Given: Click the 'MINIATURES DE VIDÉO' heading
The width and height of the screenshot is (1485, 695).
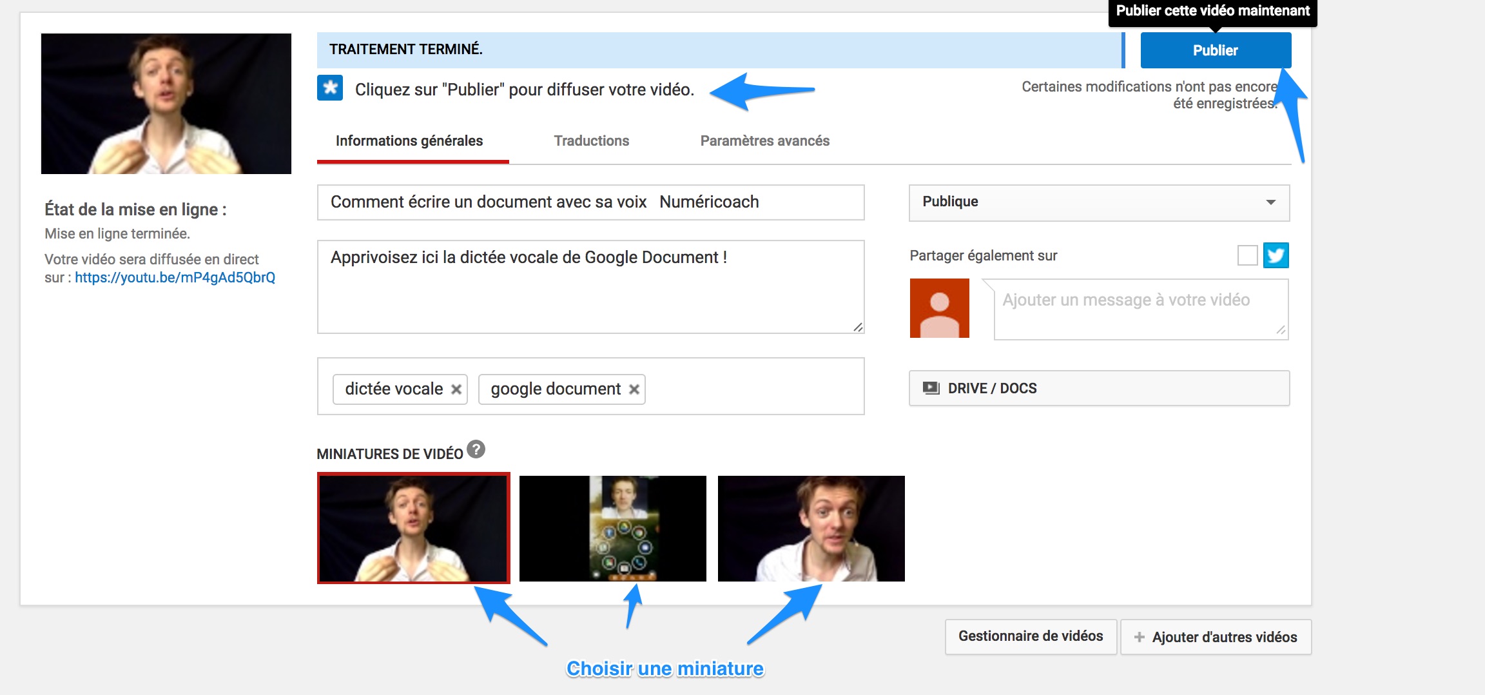Looking at the screenshot, I should [x=390, y=454].
